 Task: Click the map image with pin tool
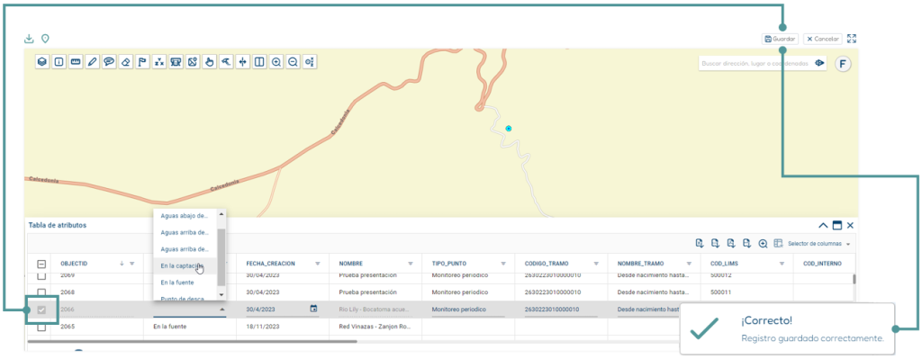coord(193,62)
